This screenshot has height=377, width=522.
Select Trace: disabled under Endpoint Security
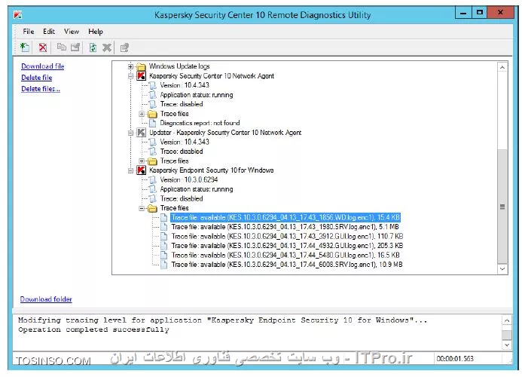pos(182,198)
